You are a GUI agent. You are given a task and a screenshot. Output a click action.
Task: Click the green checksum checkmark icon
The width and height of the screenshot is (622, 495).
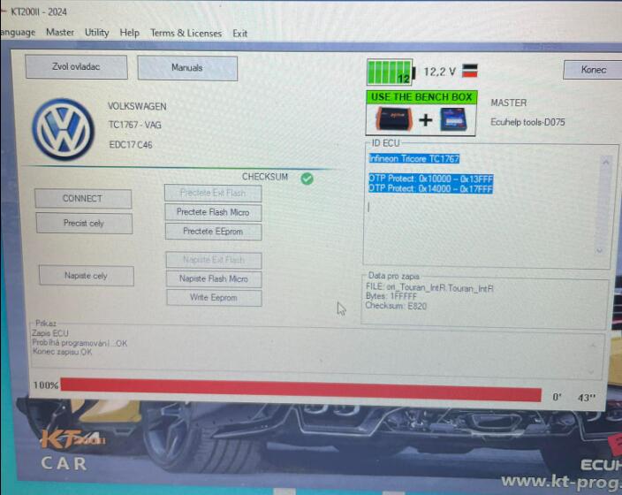tap(307, 179)
